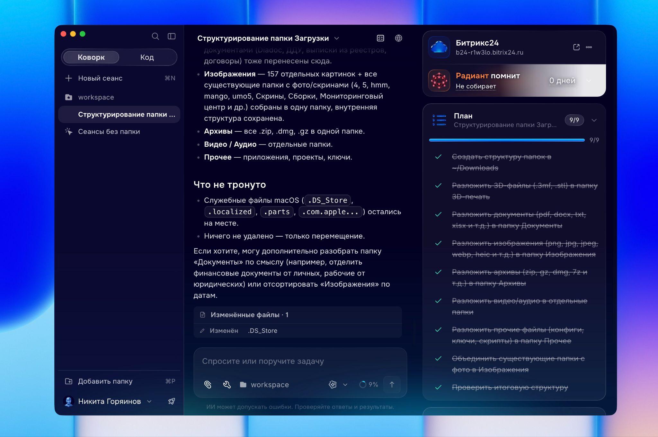The width and height of the screenshot is (658, 437).
Task: Click checkmark for Создать структуру папок task
Action: click(x=438, y=157)
